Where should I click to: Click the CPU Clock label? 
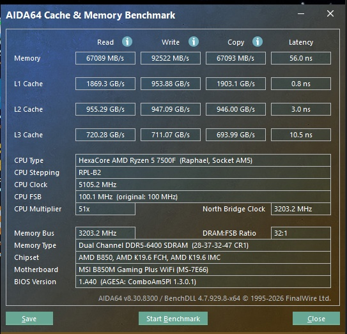pyautogui.click(x=31, y=185)
